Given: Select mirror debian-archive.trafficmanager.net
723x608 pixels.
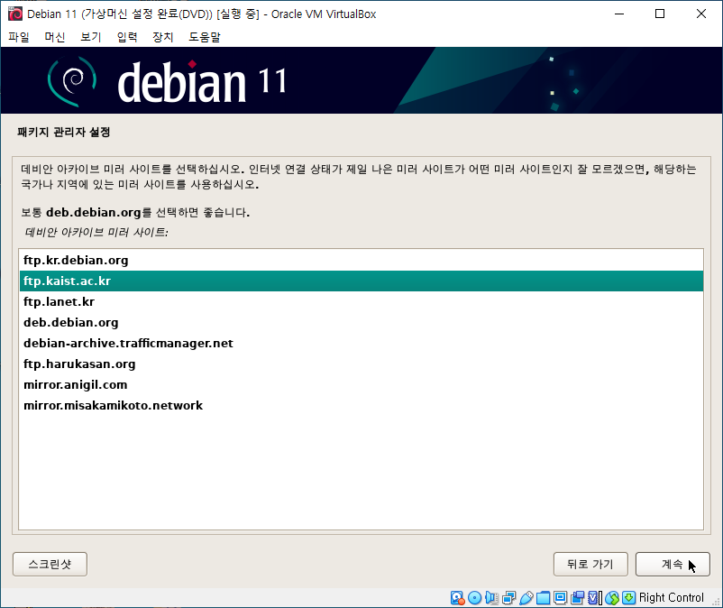Looking at the screenshot, I should [x=361, y=343].
